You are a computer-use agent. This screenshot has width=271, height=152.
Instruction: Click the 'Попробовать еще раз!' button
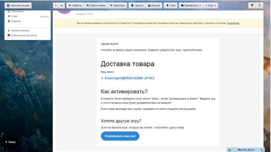click(x=120, y=136)
